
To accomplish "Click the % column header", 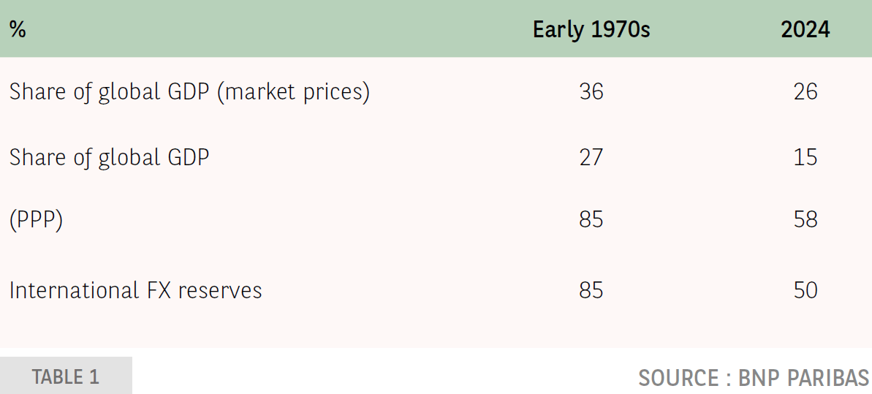I will coord(18,30).
